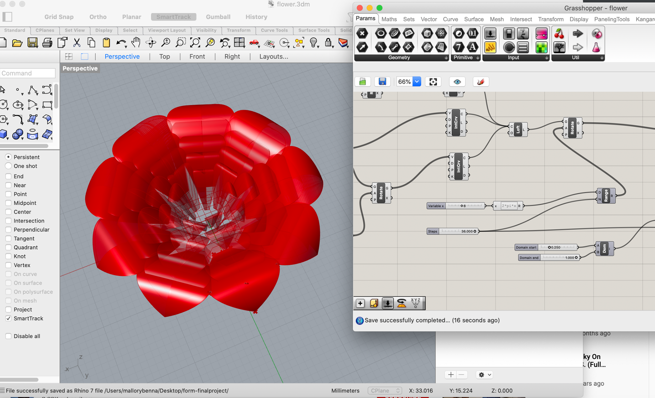
Task: Click the Save floppy disk icon in Rhino toolbar
Action: pos(32,43)
